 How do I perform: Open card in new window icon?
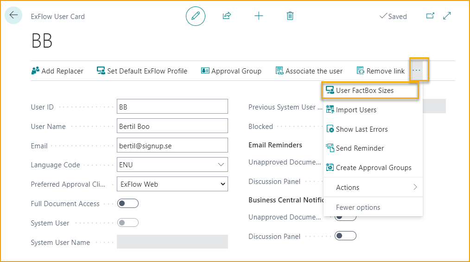point(430,16)
